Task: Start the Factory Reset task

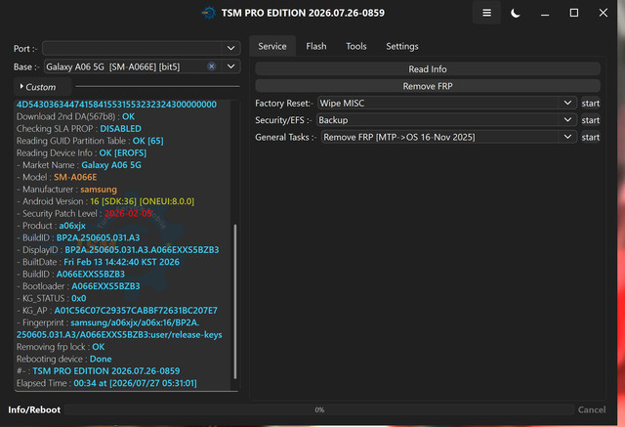Action: pyautogui.click(x=590, y=104)
